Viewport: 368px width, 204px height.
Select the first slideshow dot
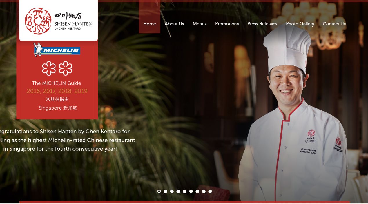(x=159, y=191)
